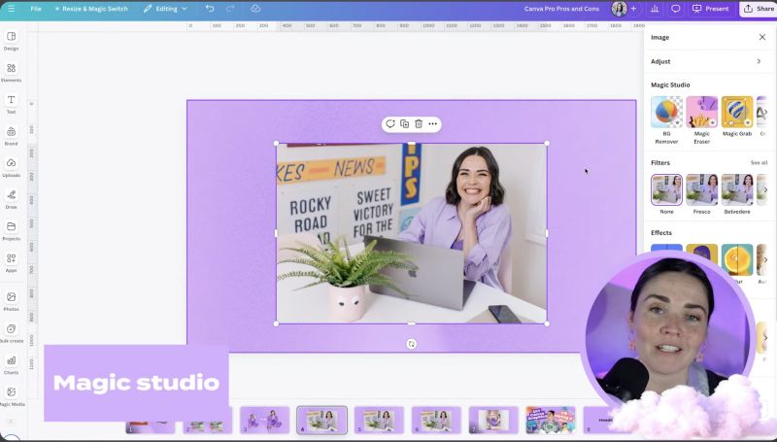Show more filters with arrow
The width and height of the screenshot is (777, 442).
[x=765, y=189]
